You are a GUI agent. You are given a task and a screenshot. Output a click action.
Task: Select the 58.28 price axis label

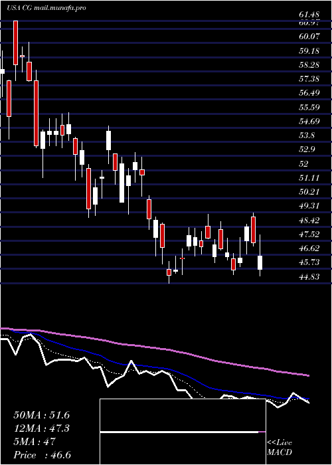point(309,64)
